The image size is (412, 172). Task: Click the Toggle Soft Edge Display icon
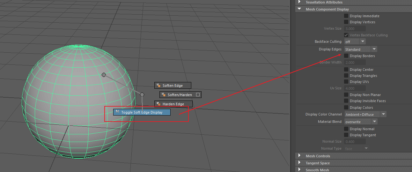(117, 112)
